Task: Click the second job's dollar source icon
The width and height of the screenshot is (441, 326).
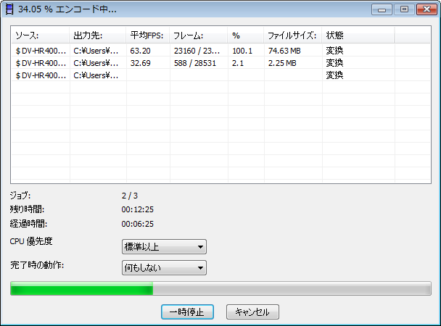Action: 17,63
